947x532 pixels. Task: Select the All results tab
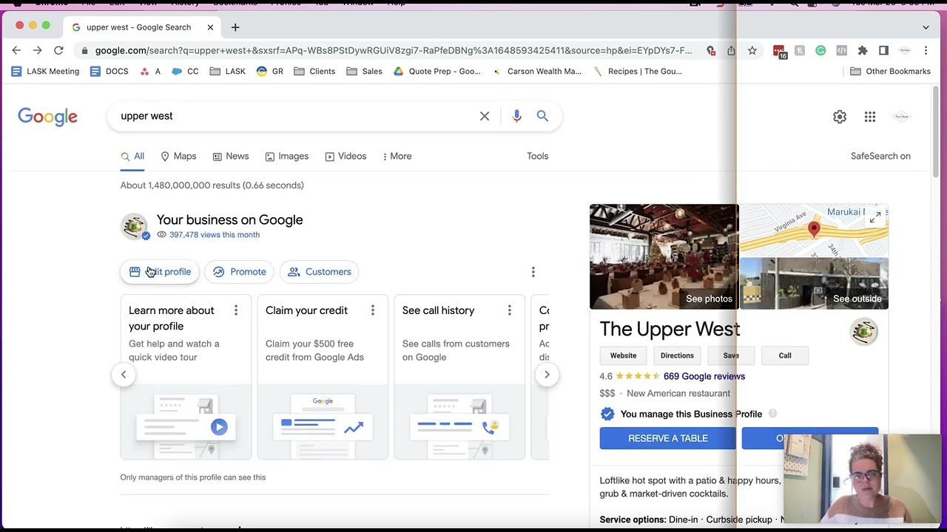tap(132, 156)
